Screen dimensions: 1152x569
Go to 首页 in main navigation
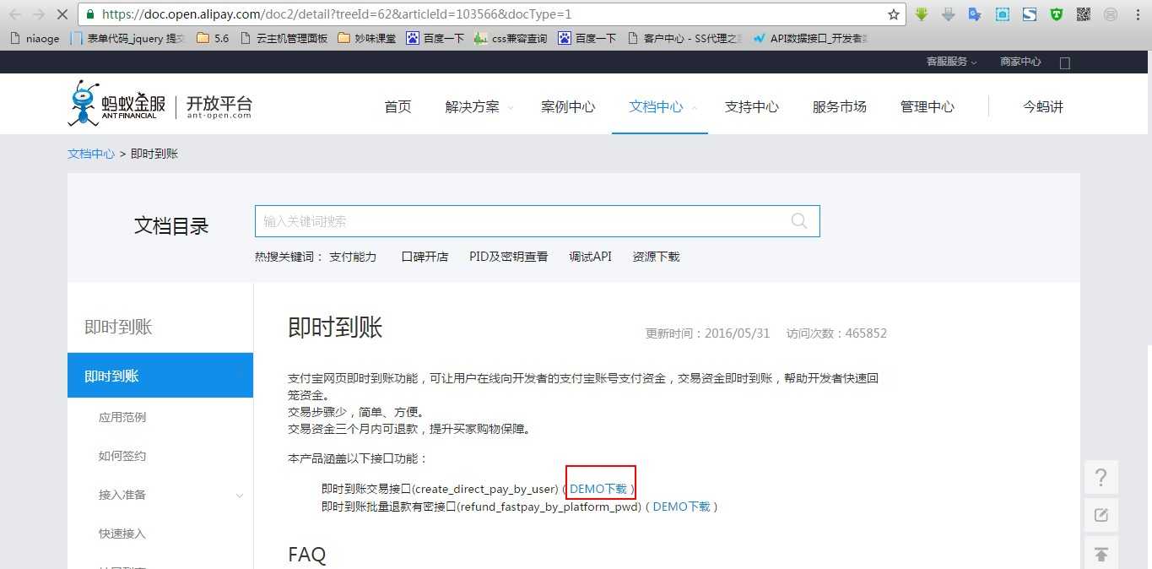pyautogui.click(x=398, y=106)
